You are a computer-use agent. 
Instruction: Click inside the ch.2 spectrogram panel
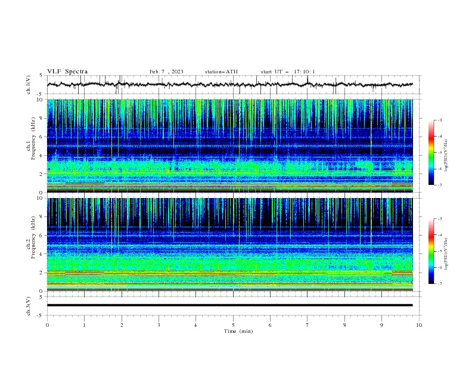point(230,245)
